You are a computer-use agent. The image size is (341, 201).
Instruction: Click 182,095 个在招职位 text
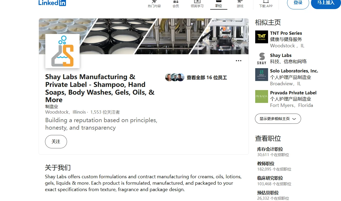pos(274,169)
